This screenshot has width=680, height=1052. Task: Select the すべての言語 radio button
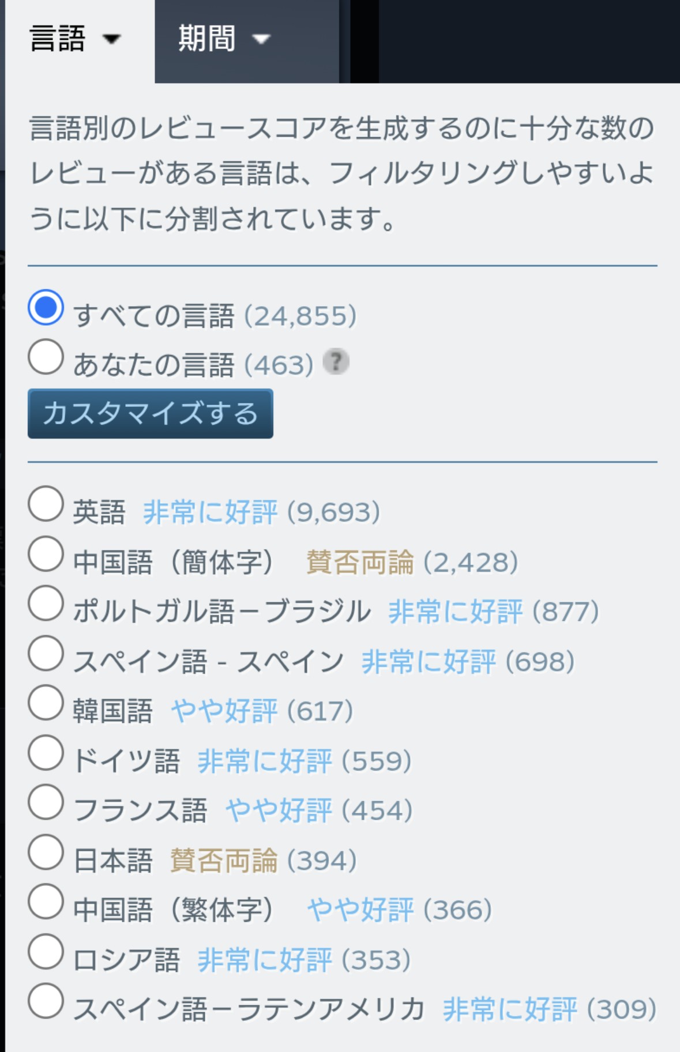click(x=46, y=307)
